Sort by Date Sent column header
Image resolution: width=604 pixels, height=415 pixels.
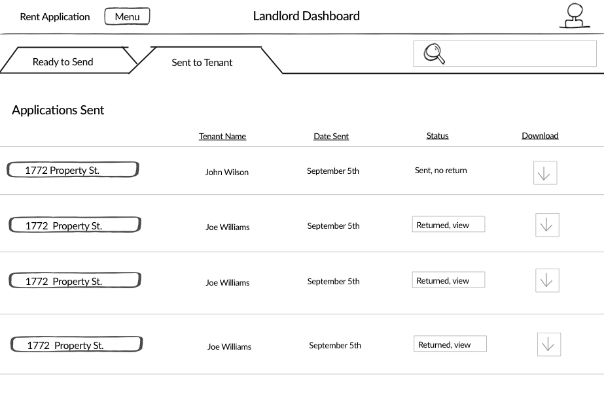pos(331,136)
